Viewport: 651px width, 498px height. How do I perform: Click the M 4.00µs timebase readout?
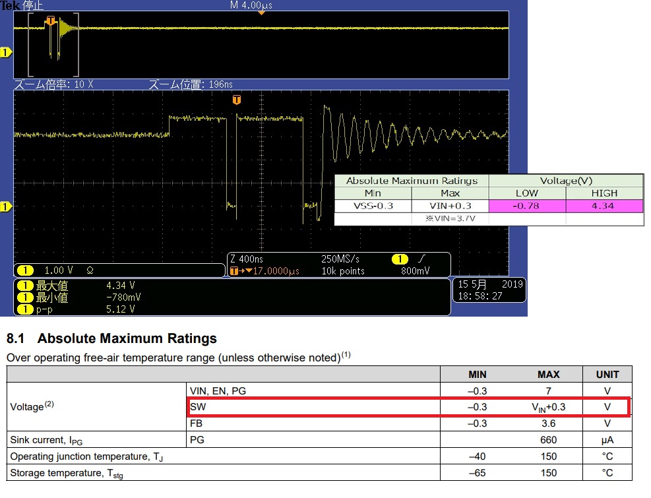(251, 5)
